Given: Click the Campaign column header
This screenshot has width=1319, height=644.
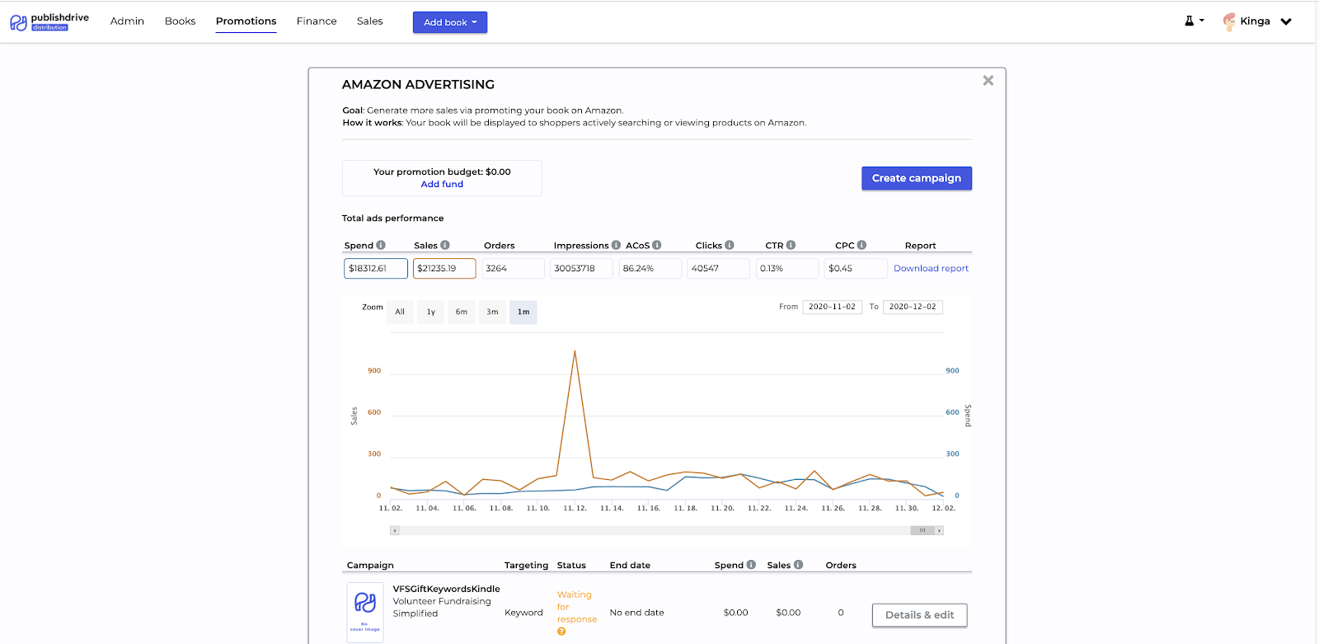Looking at the screenshot, I should pyautogui.click(x=370, y=565).
